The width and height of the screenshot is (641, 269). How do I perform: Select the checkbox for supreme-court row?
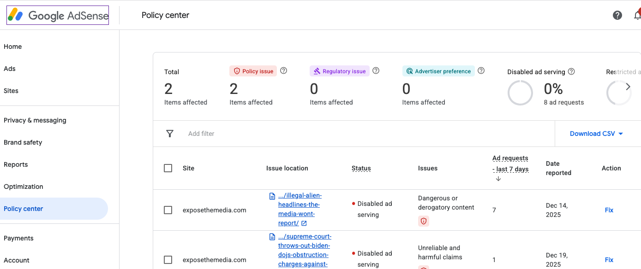(x=168, y=260)
